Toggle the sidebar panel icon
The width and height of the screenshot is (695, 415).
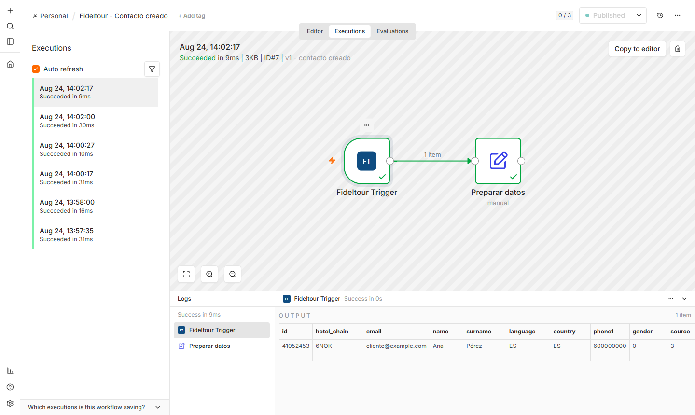(x=10, y=41)
